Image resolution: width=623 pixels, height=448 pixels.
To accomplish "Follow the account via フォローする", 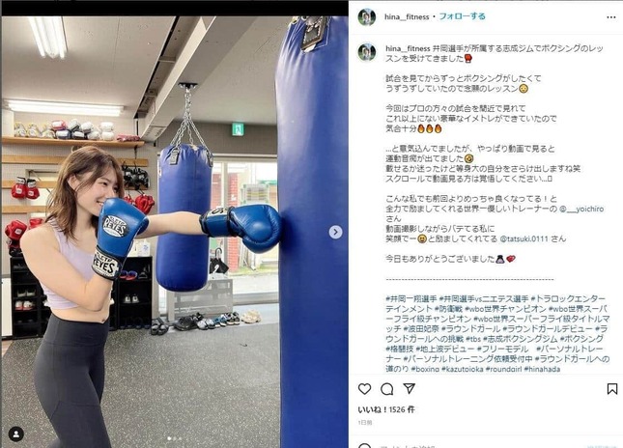I will pos(462,16).
